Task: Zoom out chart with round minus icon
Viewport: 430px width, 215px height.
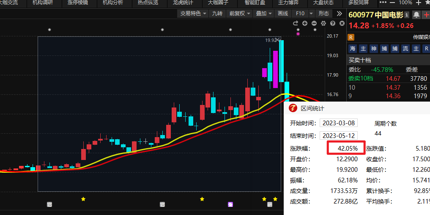Action: coord(314,23)
